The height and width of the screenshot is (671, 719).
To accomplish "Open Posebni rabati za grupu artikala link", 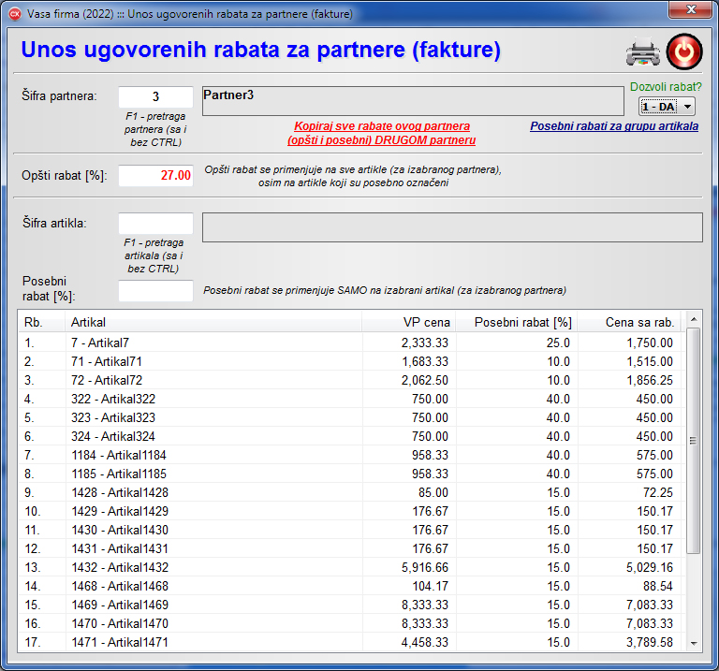I will click(x=614, y=126).
